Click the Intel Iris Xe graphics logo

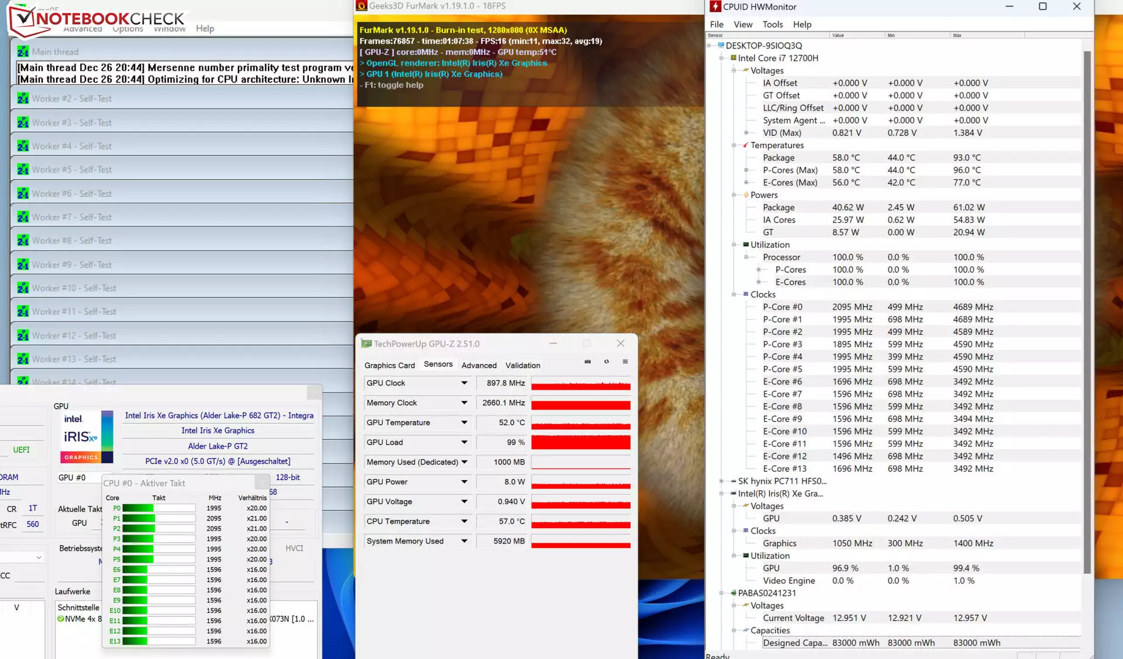click(86, 436)
